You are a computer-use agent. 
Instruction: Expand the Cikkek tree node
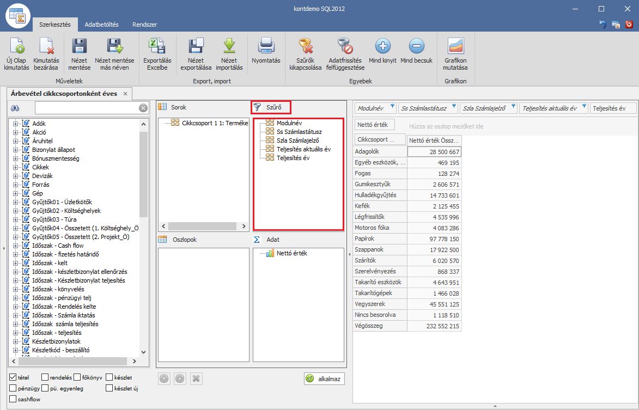[15, 167]
